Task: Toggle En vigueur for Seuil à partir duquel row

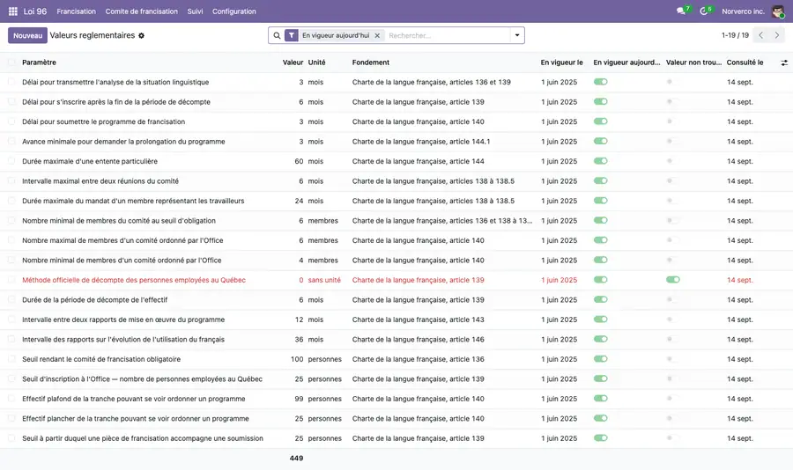Action: pyautogui.click(x=600, y=438)
